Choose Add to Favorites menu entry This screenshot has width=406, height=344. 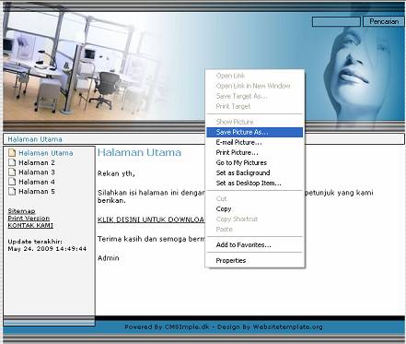pos(254,245)
